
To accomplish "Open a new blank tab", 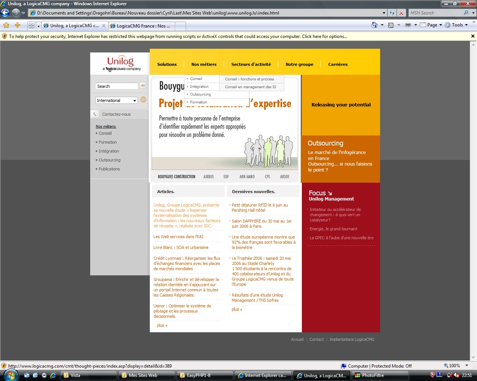I will 180,26.
